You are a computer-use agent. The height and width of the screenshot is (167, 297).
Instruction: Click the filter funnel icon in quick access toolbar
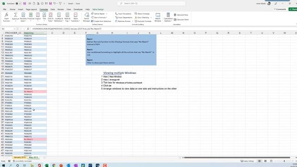60,3
